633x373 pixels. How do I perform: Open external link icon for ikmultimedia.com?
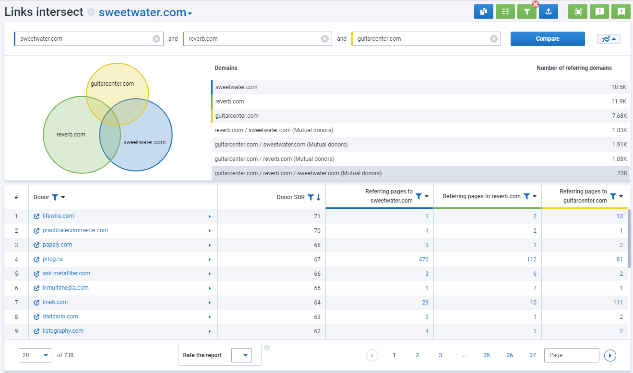(x=37, y=288)
